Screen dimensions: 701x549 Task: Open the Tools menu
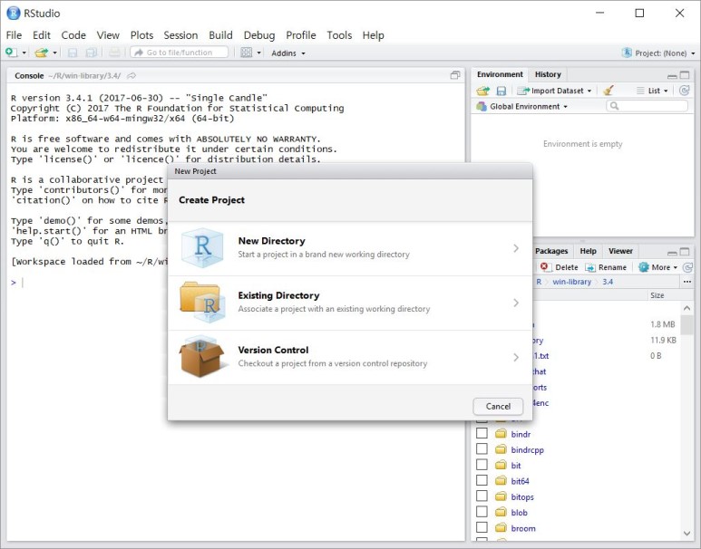339,35
